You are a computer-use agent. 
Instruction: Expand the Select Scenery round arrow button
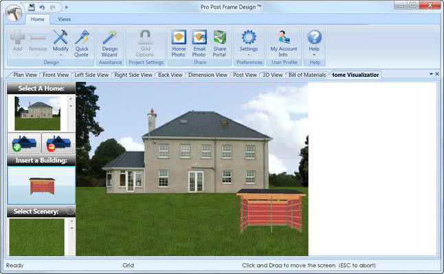tap(70, 210)
